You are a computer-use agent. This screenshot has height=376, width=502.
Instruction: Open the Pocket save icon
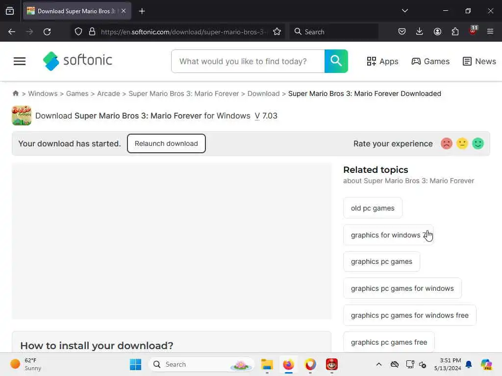coord(402,32)
